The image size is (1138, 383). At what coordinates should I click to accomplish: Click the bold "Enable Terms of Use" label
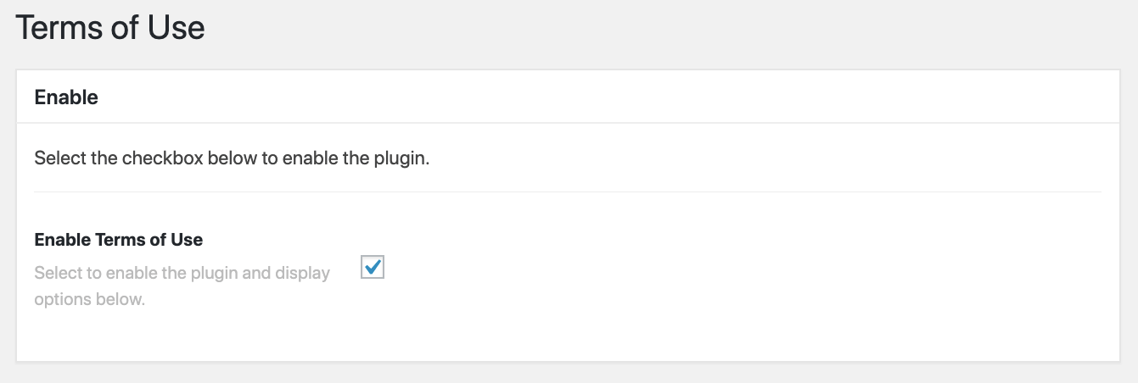(x=119, y=240)
